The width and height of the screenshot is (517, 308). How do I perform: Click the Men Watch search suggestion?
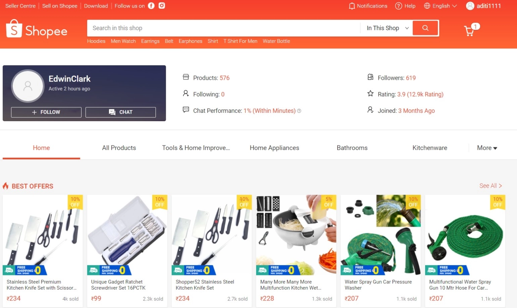click(123, 41)
